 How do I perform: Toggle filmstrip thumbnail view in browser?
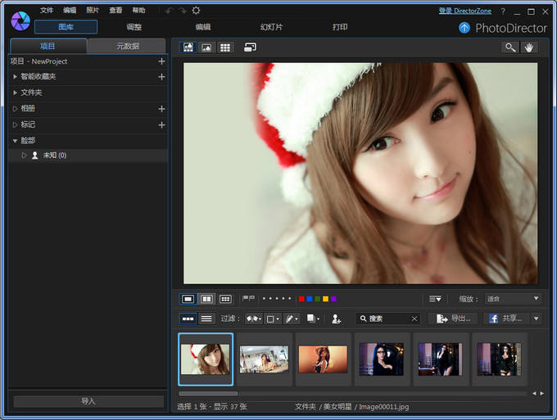point(188,318)
